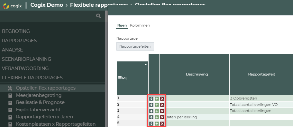Click the hamburger icon next to Rij header
This screenshot has height=127, width=293.
coord(120,78)
